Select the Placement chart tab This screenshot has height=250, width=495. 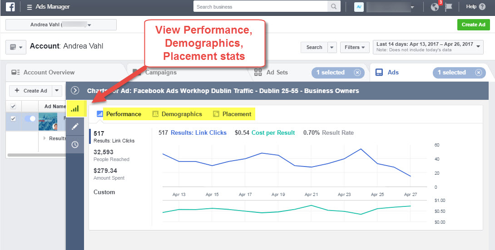pos(232,114)
